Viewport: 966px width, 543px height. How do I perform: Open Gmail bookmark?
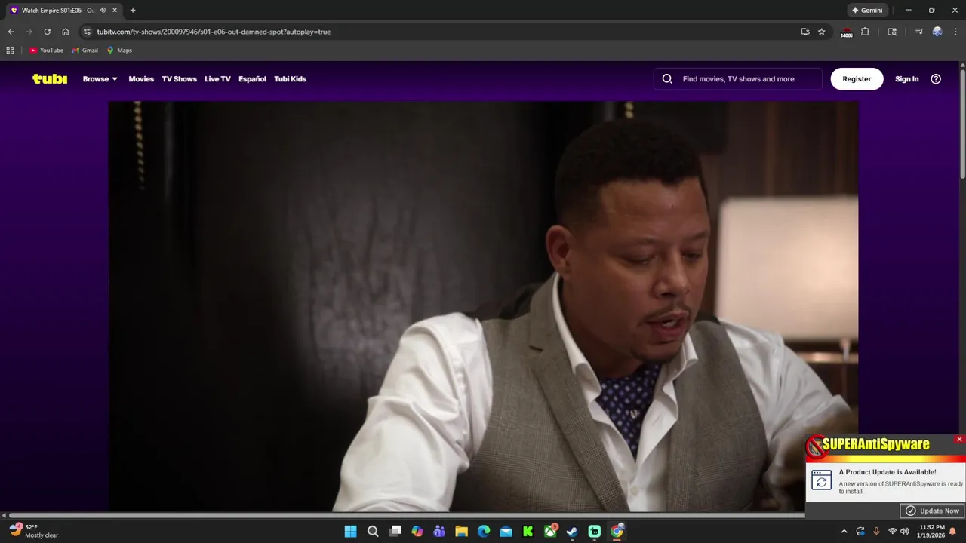click(85, 51)
